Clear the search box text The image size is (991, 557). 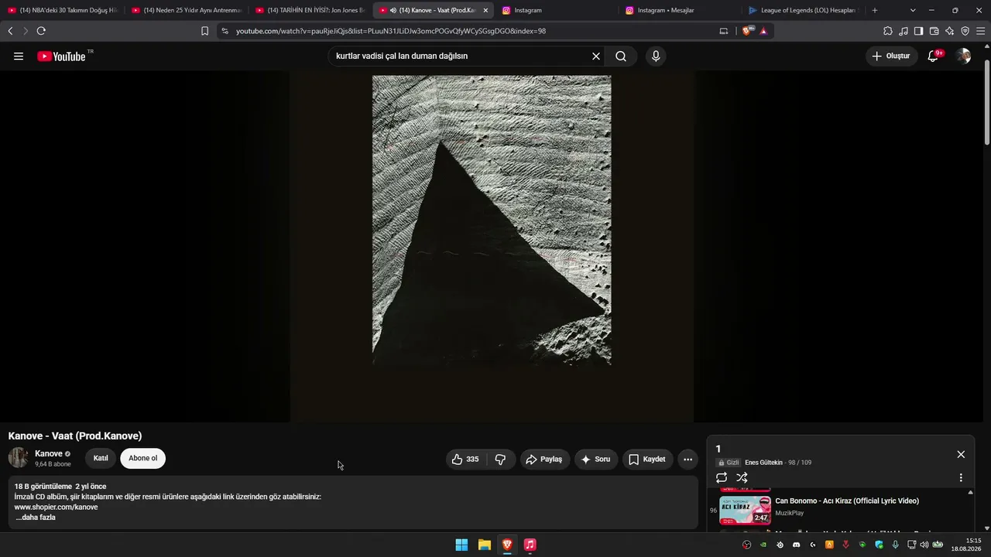596,56
